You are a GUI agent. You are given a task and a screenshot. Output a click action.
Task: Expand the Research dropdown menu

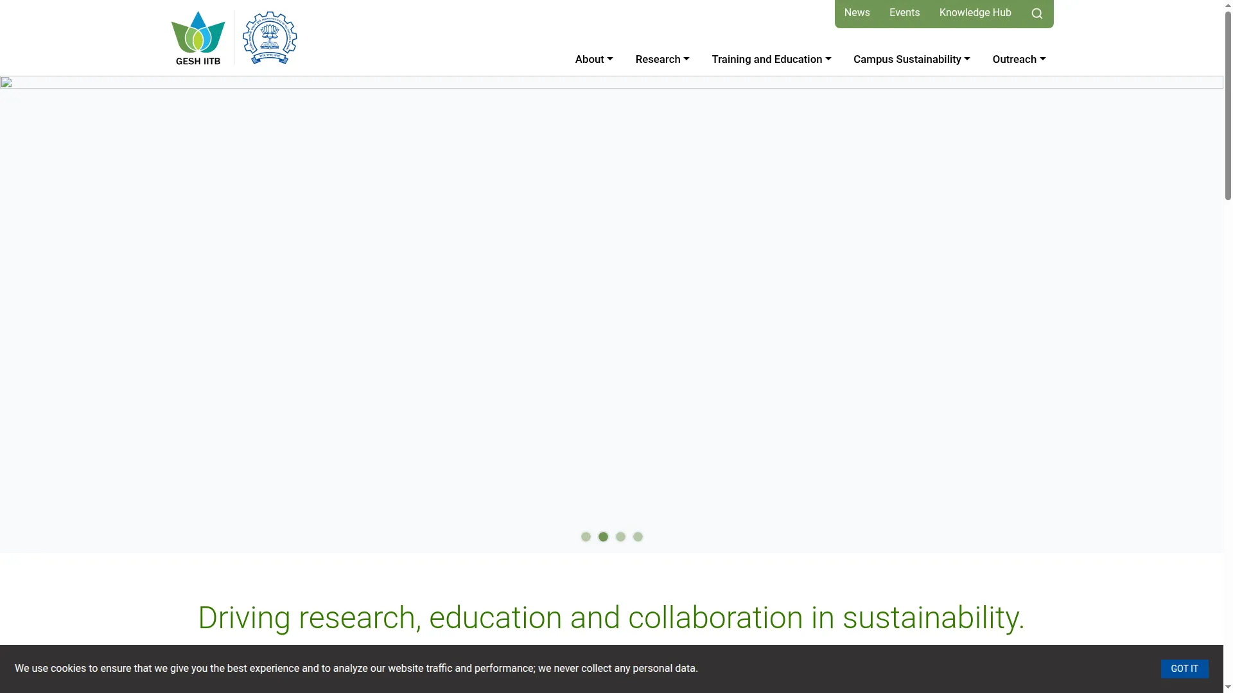point(662,59)
